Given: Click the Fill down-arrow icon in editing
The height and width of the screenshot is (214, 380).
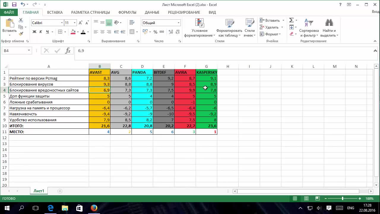Looking at the screenshot, I should 292,27.
